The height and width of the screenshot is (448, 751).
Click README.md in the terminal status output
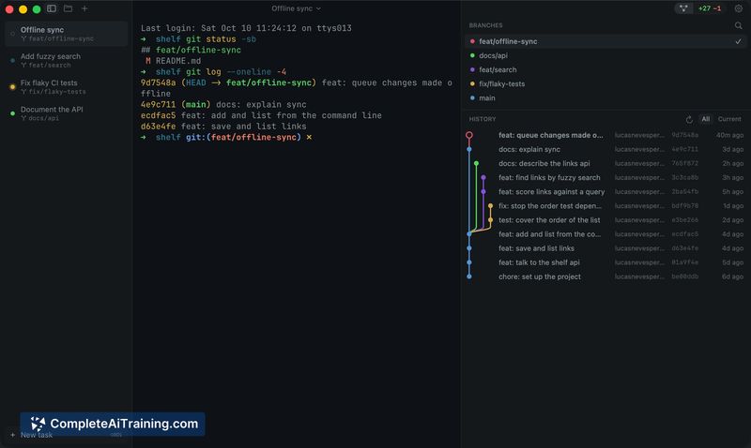click(178, 61)
